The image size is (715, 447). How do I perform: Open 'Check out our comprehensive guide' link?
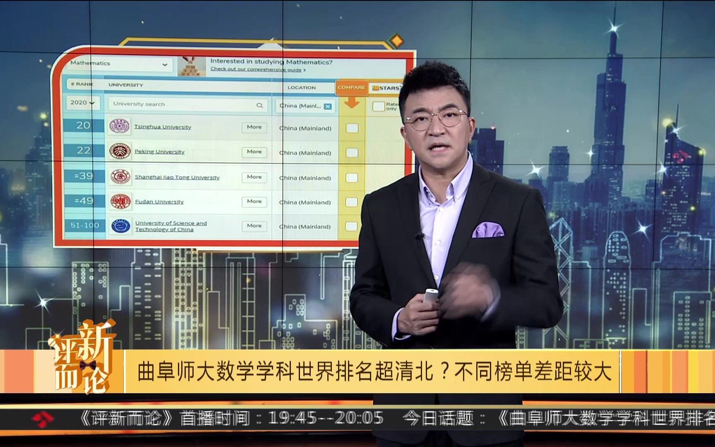tap(258, 70)
